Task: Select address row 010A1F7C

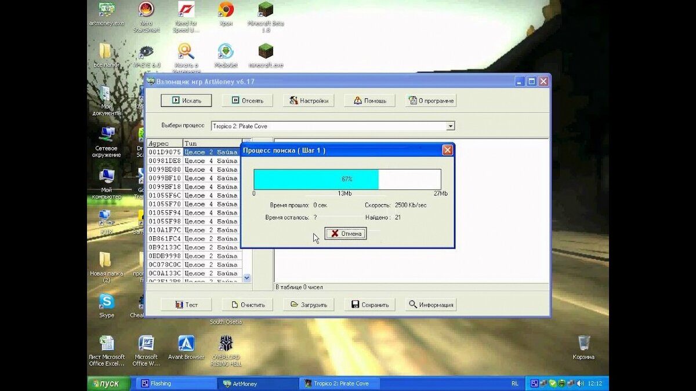Action: pos(194,230)
